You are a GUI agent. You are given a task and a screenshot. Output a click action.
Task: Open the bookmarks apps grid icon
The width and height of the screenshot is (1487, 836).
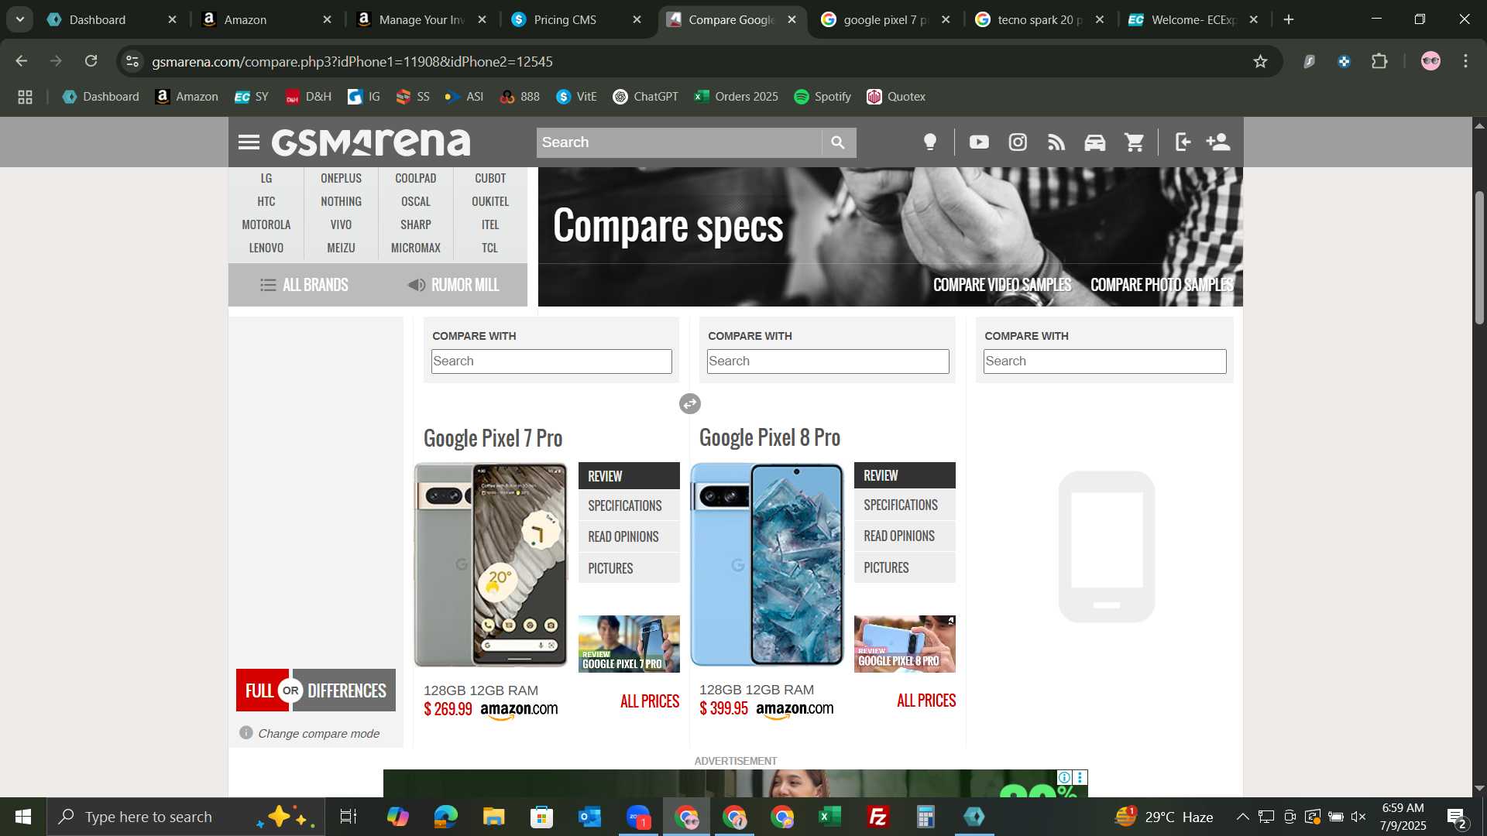click(25, 97)
